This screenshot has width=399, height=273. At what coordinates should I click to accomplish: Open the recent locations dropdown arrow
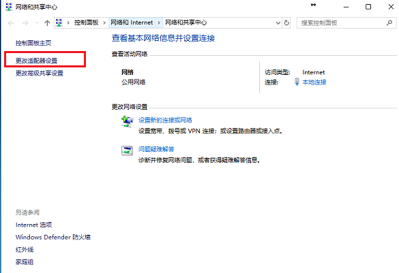(x=37, y=23)
